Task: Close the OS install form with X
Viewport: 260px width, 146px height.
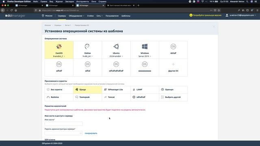Action: pos(214,26)
